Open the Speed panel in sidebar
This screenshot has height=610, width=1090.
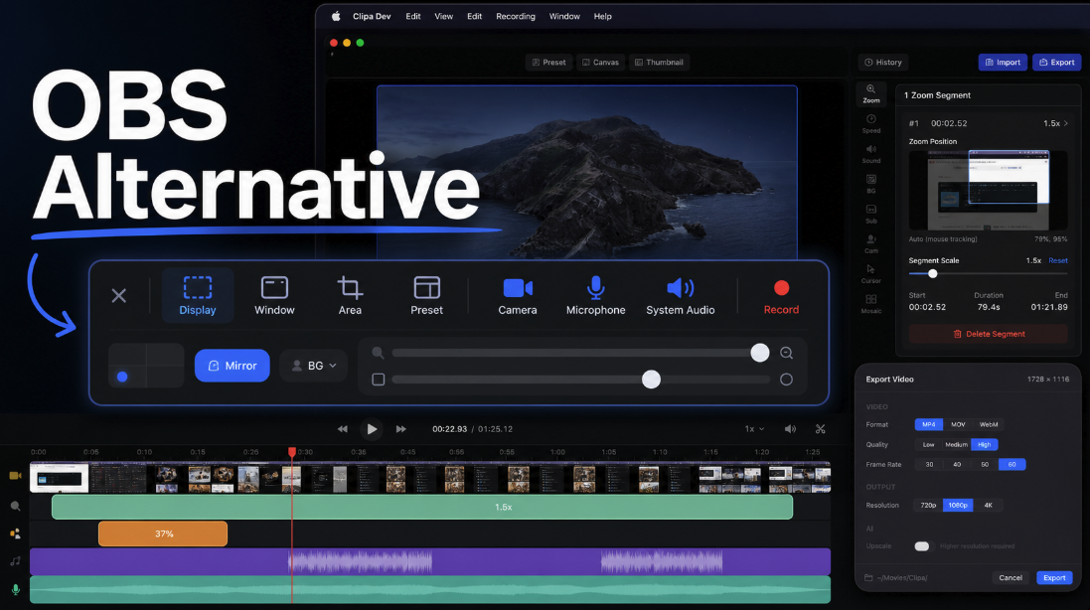tap(870, 123)
